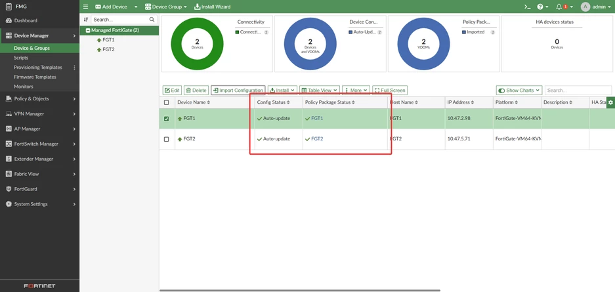Open the table column settings gear

point(610,102)
